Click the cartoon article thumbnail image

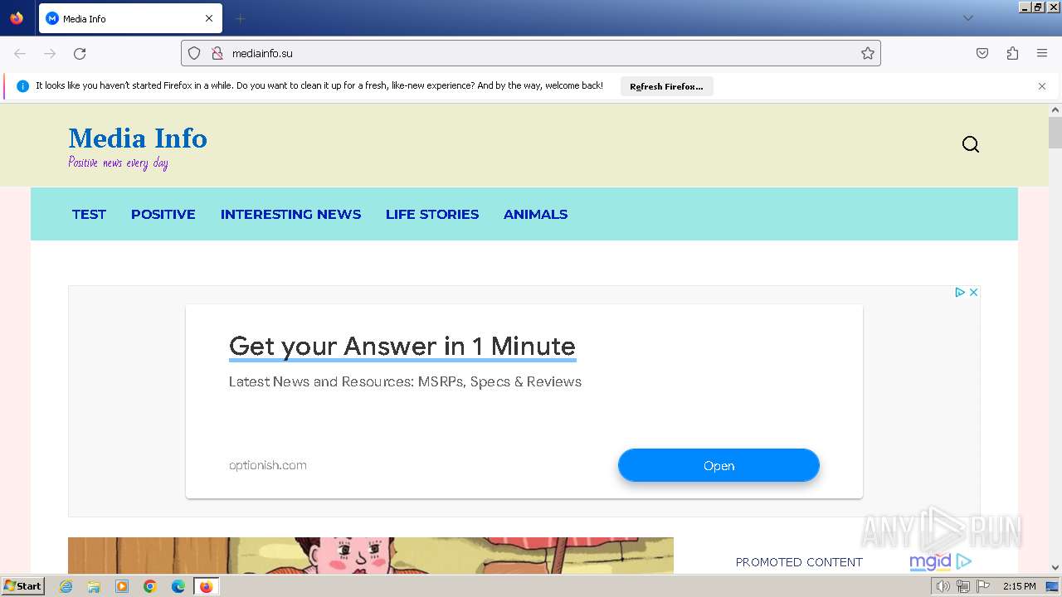[371, 556]
